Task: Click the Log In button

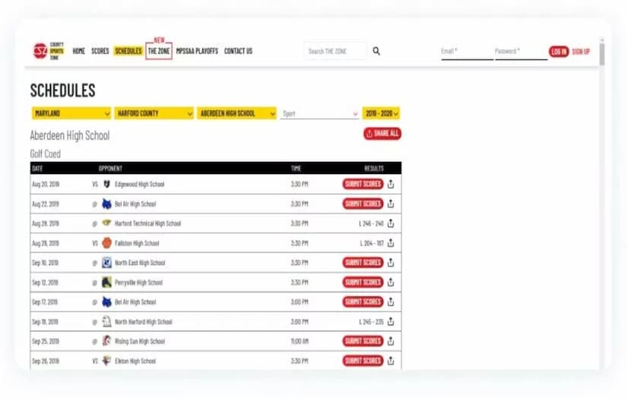Action: pos(559,51)
